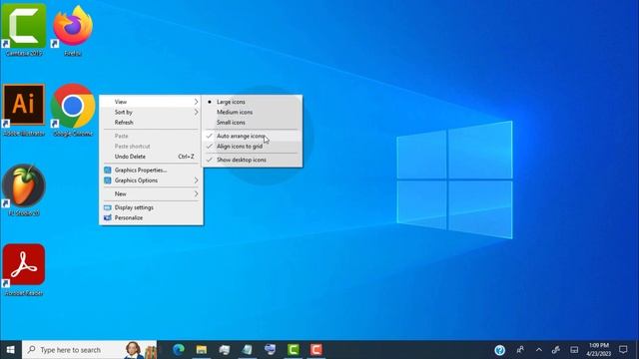Show hidden system tray icons chevron
The image size is (639, 359).
pyautogui.click(x=539, y=350)
